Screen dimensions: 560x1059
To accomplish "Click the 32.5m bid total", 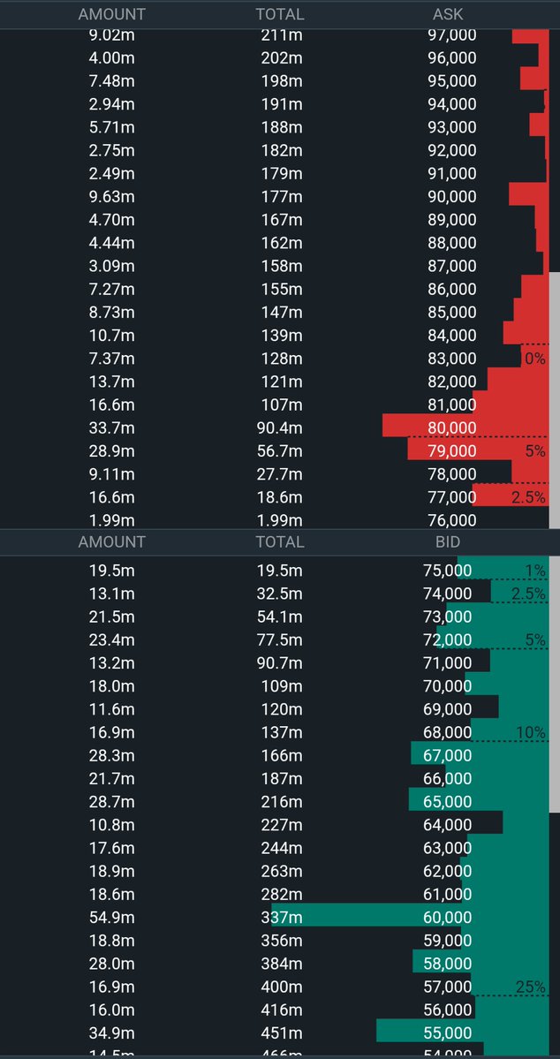I will coord(280,594).
